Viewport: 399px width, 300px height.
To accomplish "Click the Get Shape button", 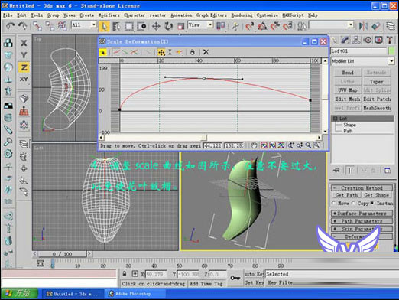I will pyautogui.click(x=377, y=195).
